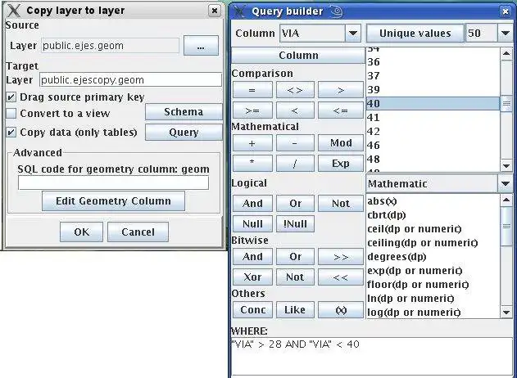This screenshot has width=517, height=378.
Task: Toggle Convert to a view checkbox
Action: point(11,113)
